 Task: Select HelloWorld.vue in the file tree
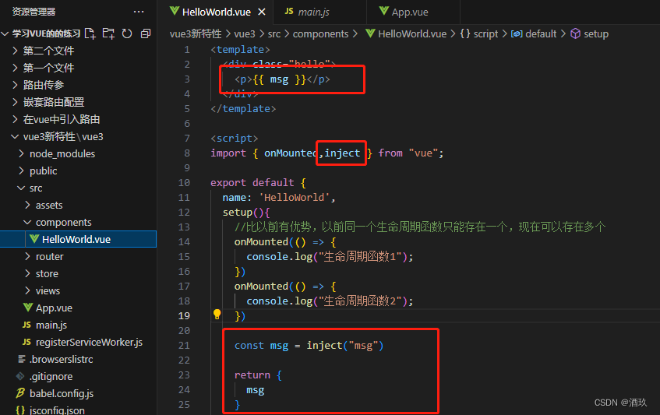78,239
